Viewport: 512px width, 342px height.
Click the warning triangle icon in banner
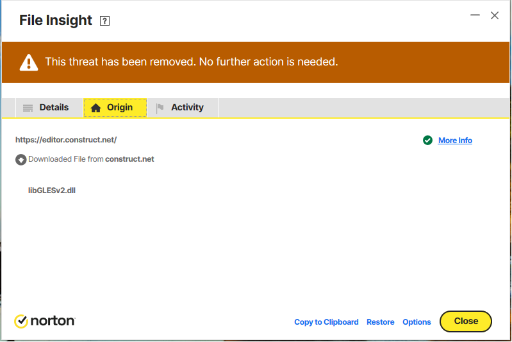29,62
